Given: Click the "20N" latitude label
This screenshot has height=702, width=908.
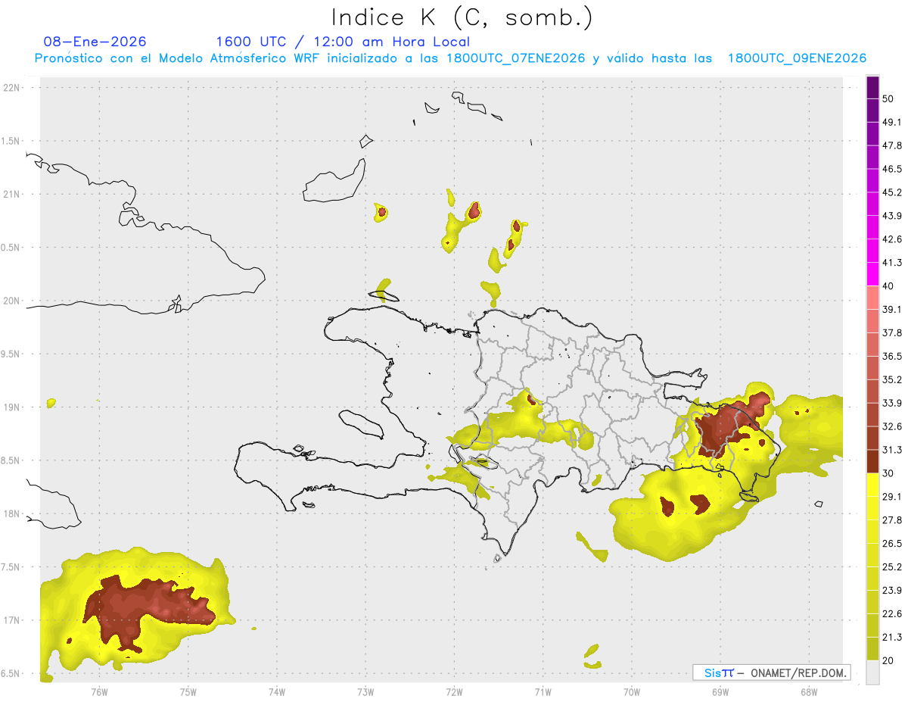Looking at the screenshot, I should coord(11,301).
